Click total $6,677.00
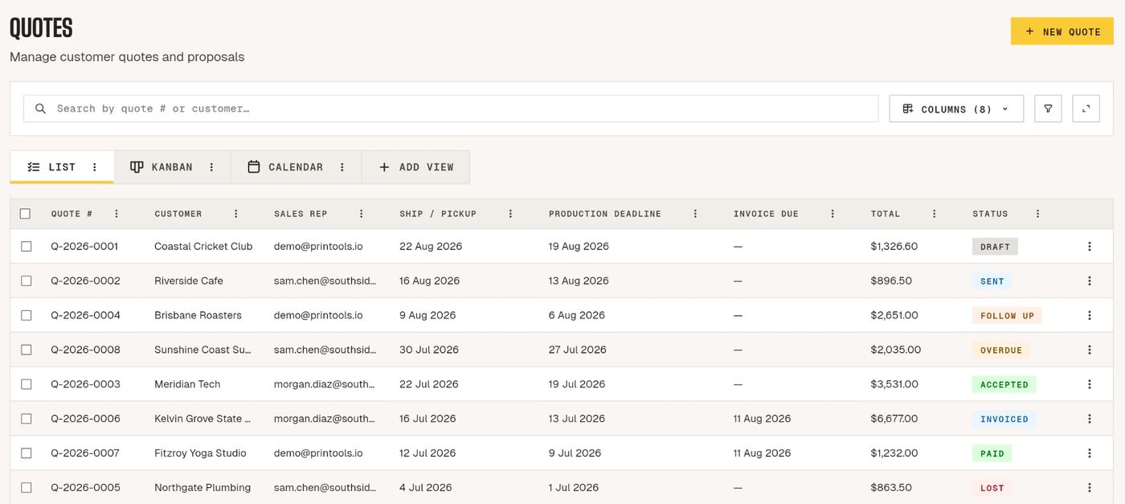The width and height of the screenshot is (1125, 504). [x=894, y=419]
